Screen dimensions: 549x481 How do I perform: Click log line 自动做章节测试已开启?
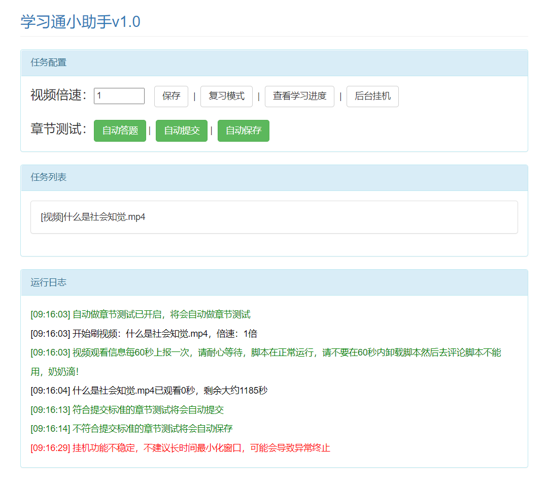click(x=141, y=314)
